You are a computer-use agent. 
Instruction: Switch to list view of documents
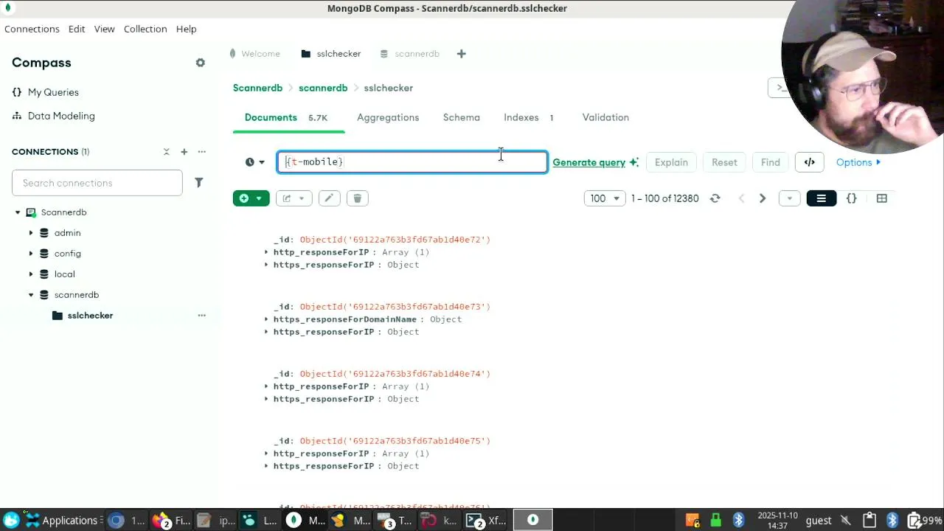821,198
